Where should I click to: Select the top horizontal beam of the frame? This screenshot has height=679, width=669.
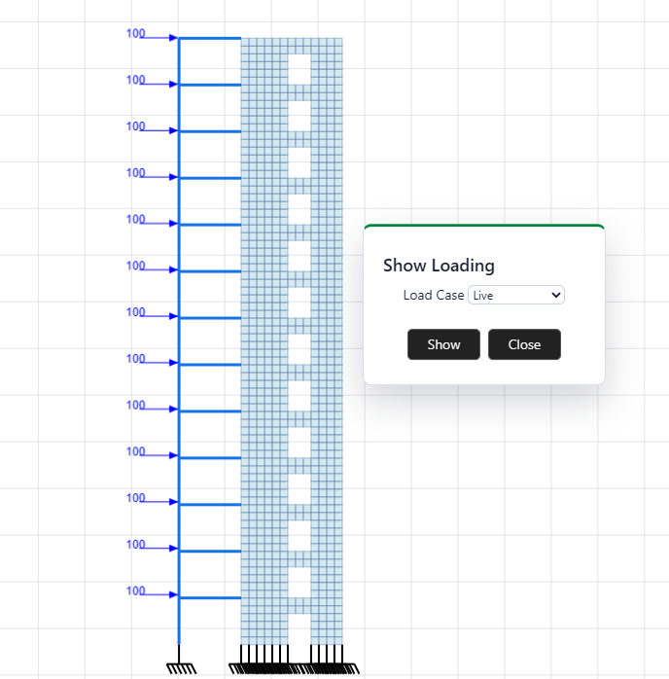pos(210,39)
